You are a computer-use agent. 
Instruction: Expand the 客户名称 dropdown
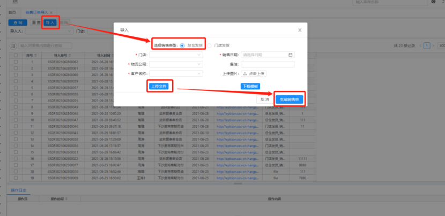point(176,74)
